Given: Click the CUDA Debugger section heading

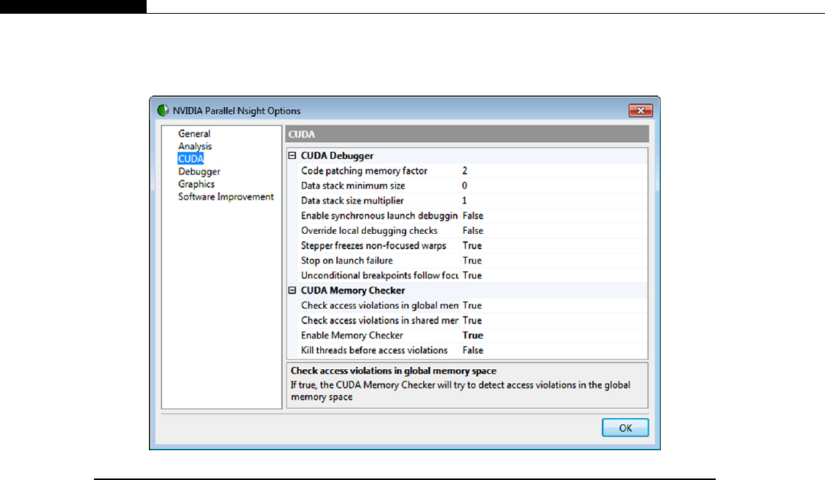Looking at the screenshot, I should [x=337, y=156].
